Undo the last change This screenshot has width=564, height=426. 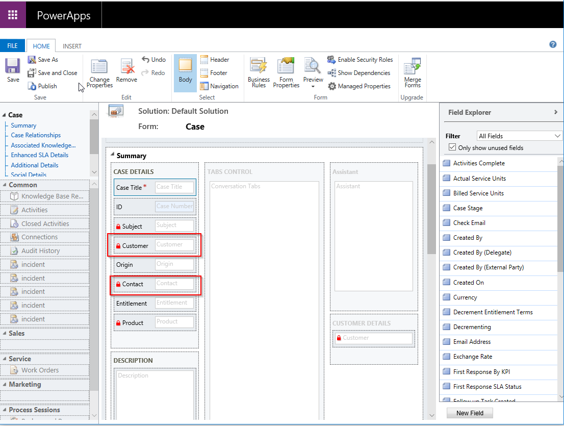[153, 60]
